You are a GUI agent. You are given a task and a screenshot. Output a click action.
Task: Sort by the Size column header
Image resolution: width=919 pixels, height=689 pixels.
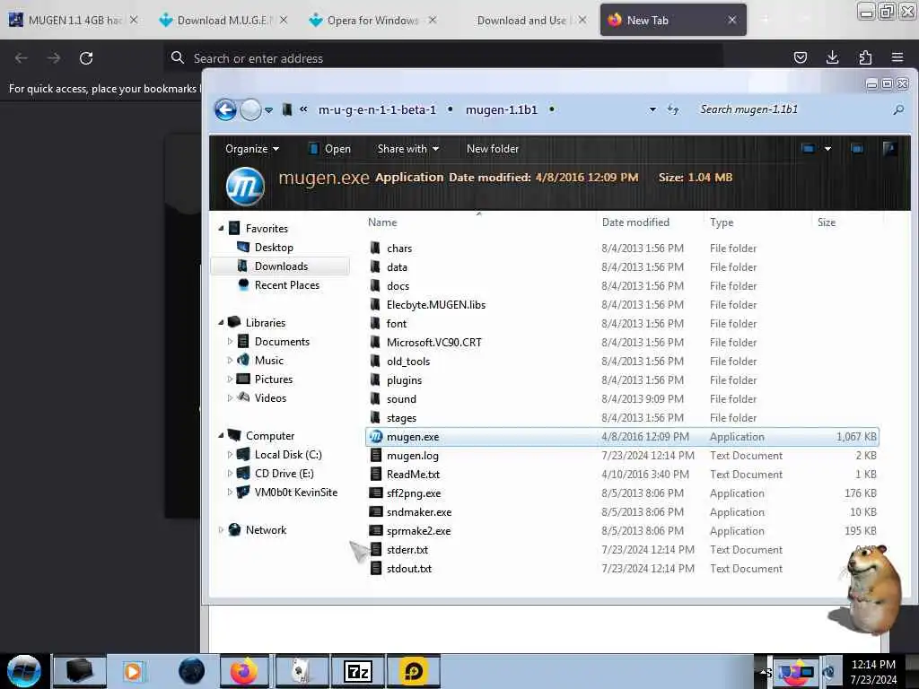click(x=827, y=222)
